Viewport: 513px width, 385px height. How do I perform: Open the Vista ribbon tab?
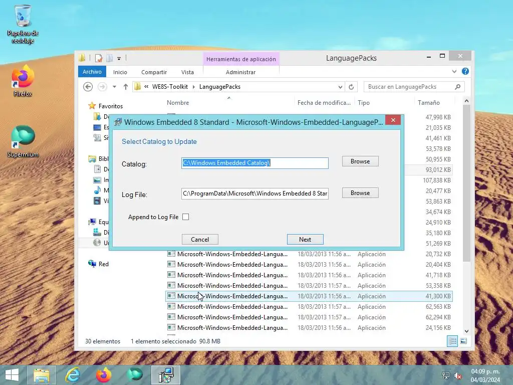187,72
